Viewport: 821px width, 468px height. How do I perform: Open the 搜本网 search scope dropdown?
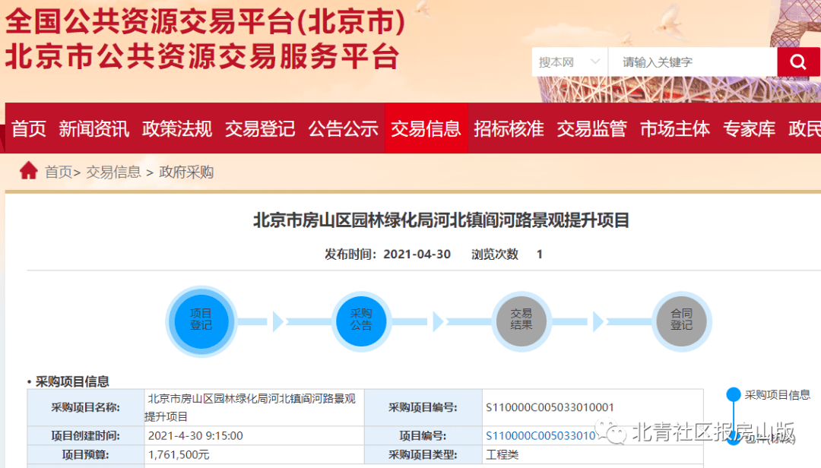569,62
